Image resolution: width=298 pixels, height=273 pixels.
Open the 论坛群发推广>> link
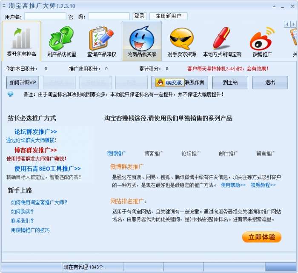click(x=35, y=132)
